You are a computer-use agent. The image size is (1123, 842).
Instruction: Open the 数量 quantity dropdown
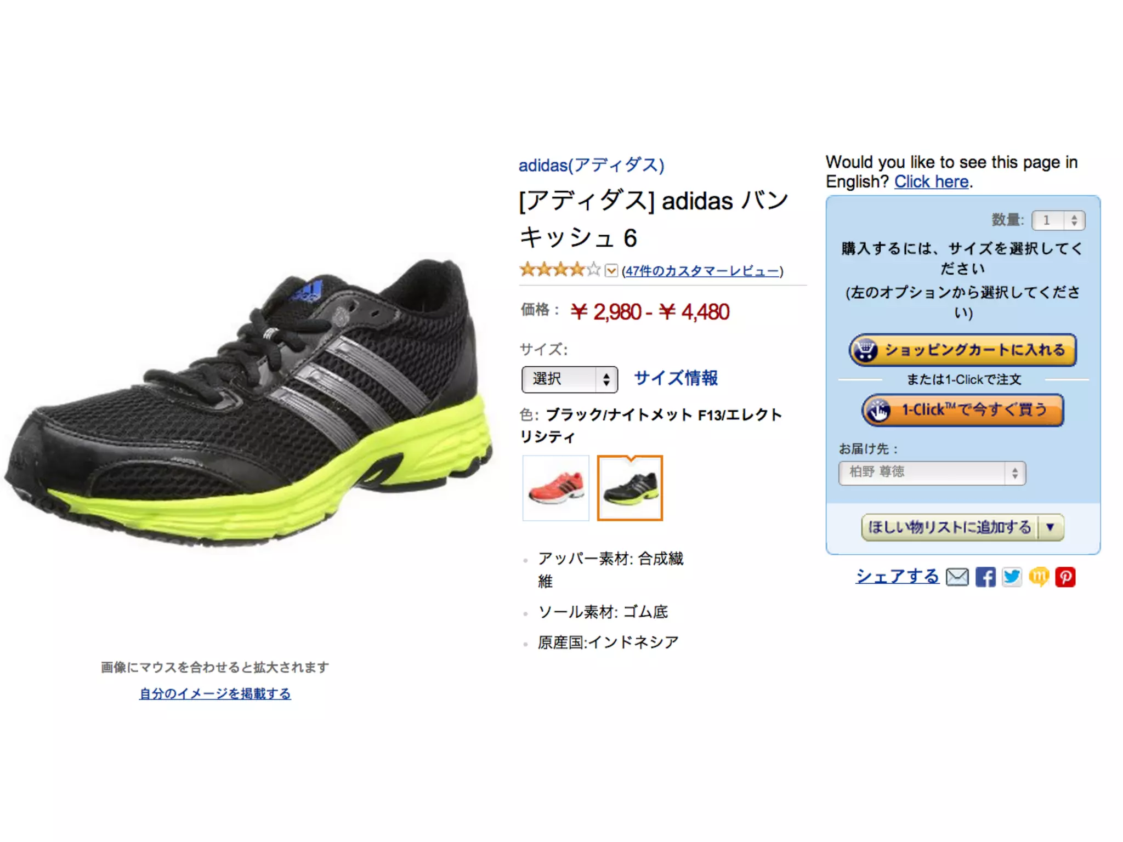[1058, 220]
